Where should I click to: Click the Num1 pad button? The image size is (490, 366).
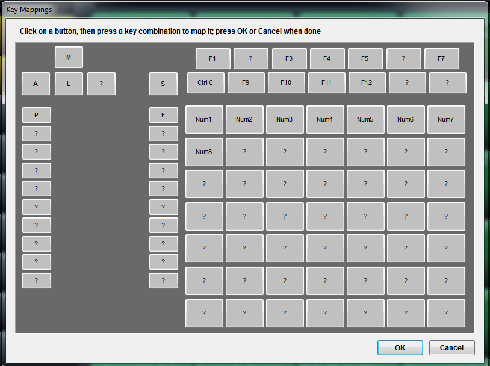(204, 120)
